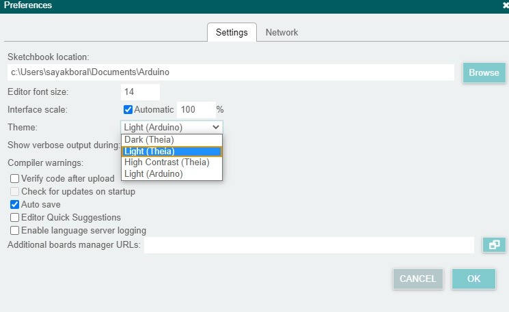Click the 'Interface scale:' label

pos(38,110)
